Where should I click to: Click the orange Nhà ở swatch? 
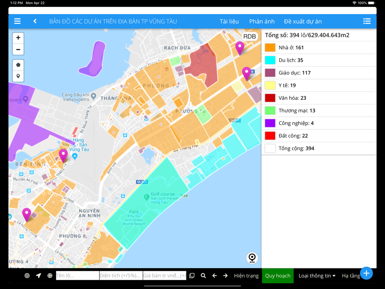point(270,47)
